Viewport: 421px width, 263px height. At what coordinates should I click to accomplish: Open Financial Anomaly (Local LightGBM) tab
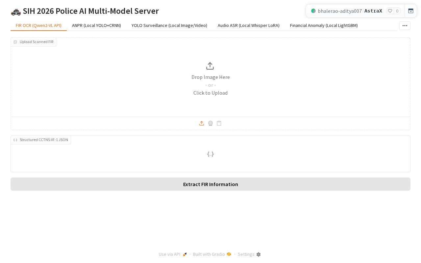tap(324, 25)
